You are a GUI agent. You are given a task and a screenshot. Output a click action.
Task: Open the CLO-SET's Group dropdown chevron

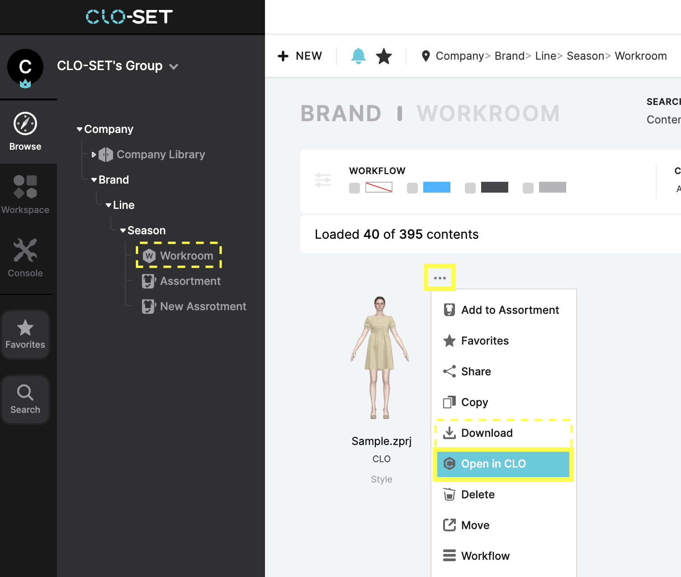[174, 66]
